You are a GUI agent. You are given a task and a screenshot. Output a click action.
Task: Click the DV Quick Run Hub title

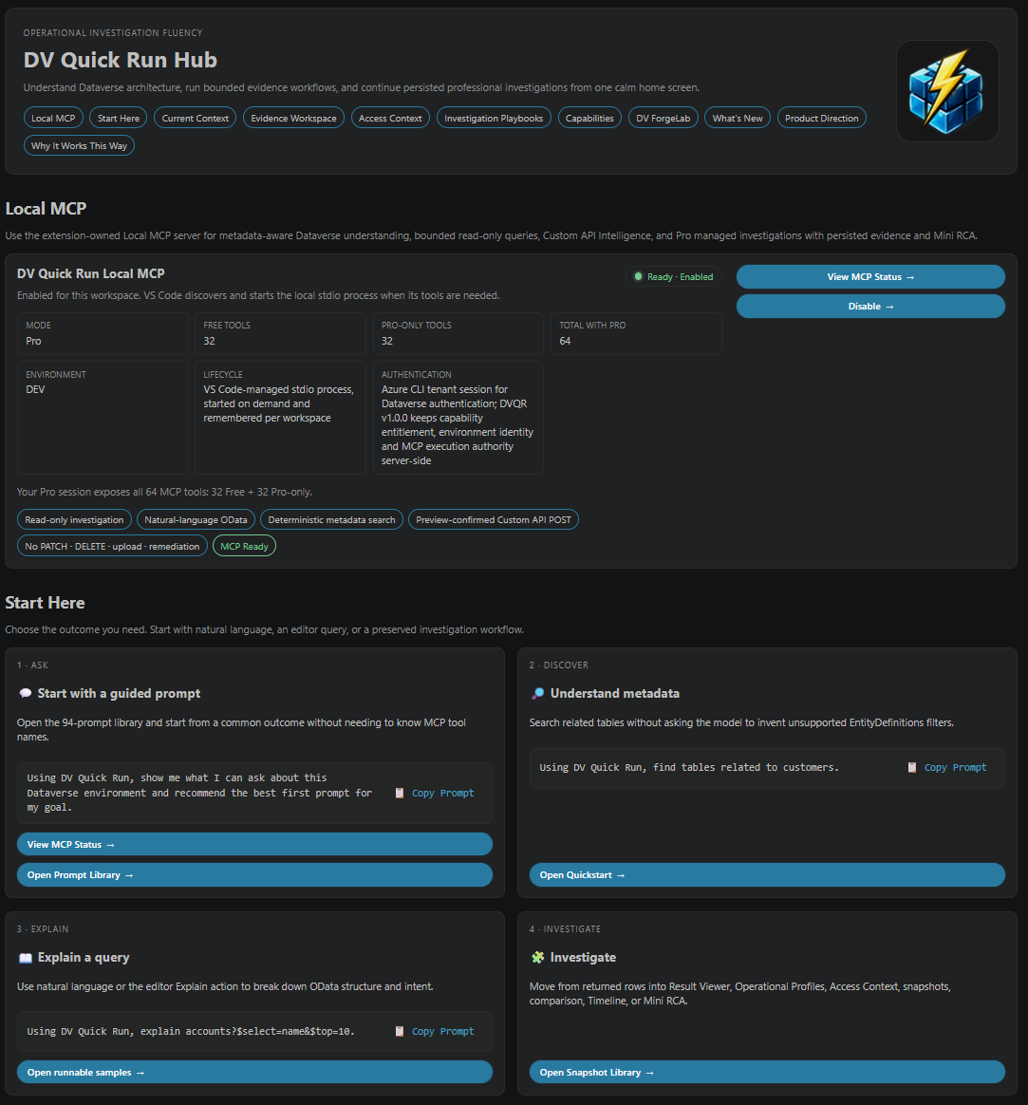click(x=120, y=60)
